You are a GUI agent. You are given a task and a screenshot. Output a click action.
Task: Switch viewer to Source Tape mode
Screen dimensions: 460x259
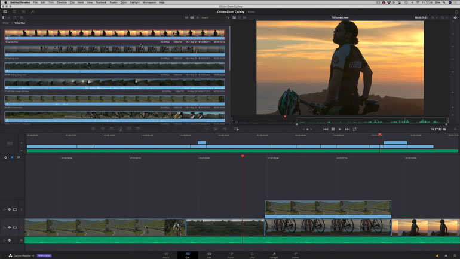pos(240,17)
